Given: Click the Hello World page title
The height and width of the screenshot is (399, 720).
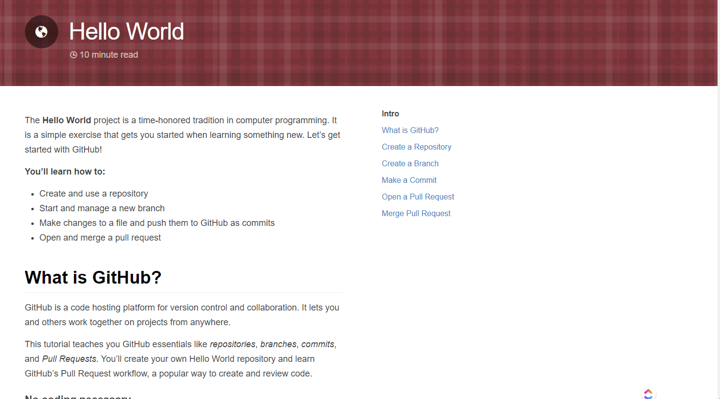Looking at the screenshot, I should 126,32.
